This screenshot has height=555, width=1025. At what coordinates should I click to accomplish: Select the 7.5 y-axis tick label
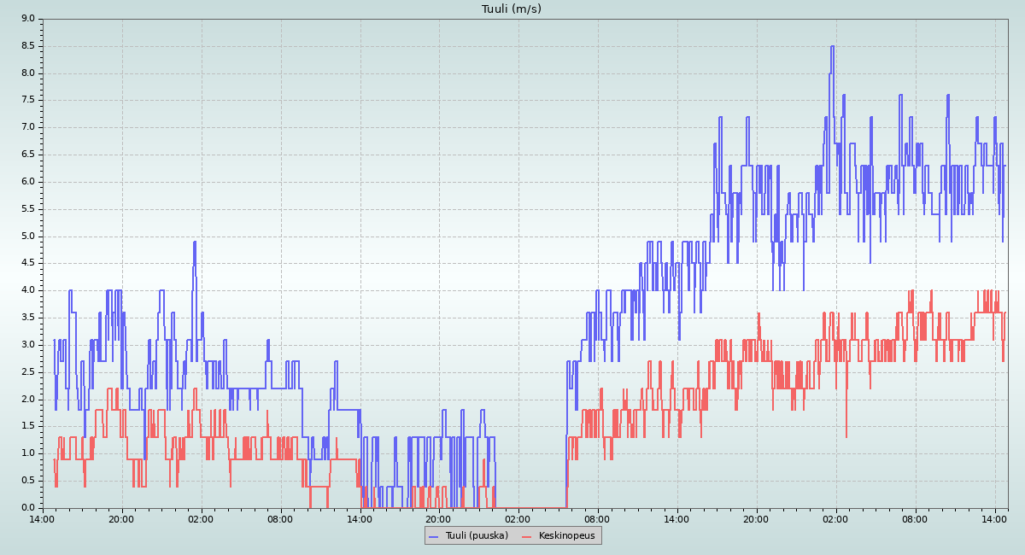coord(28,100)
